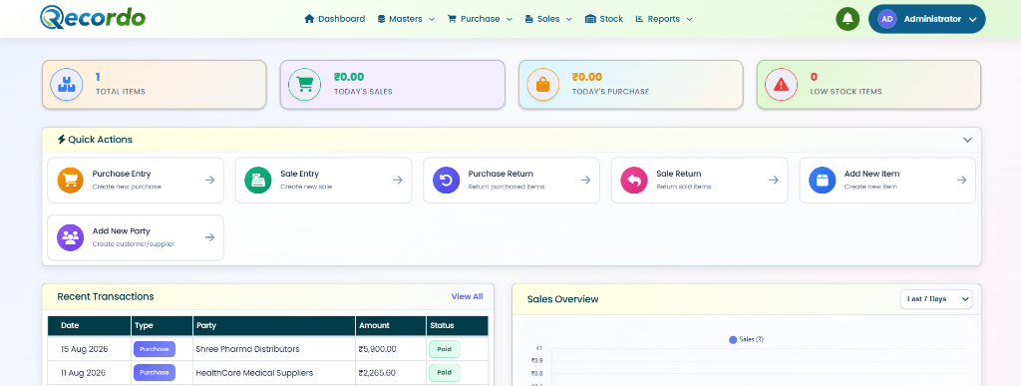Image resolution: width=1021 pixels, height=386 pixels.
Task: Click Purchase badge for HealthCare Medical Suppliers
Action: point(155,373)
